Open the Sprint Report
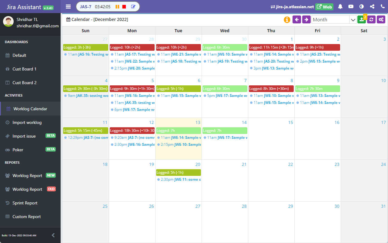This screenshot has height=243, width=388. point(30,203)
